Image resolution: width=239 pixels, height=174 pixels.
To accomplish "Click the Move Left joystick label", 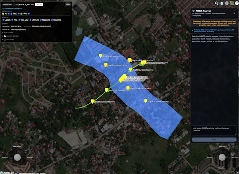I will pyautogui.click(x=5, y=157).
